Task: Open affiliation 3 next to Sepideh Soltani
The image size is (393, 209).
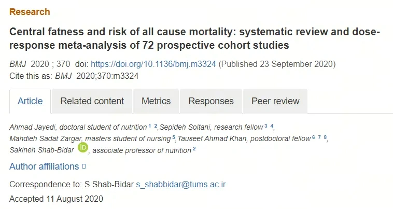Action: pos(265,126)
